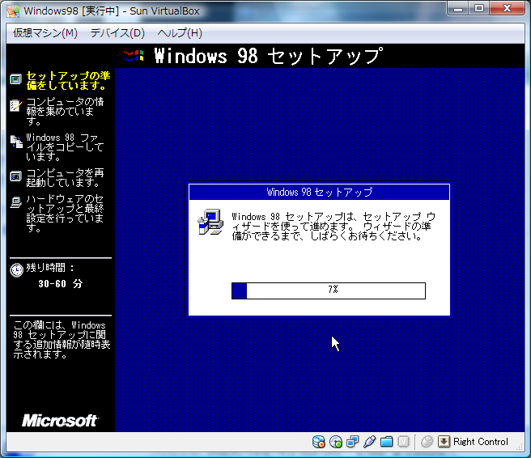The image size is (531, 458).
Task: Click the additional info text この欄には
Action: [62, 340]
